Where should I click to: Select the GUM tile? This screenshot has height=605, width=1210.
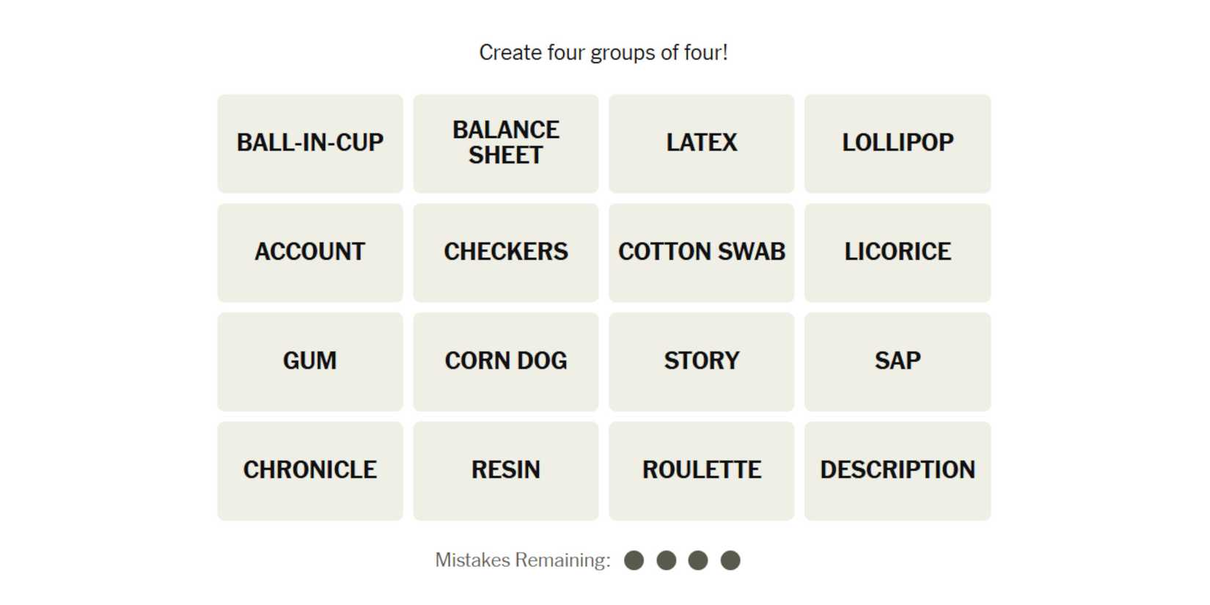(x=309, y=362)
